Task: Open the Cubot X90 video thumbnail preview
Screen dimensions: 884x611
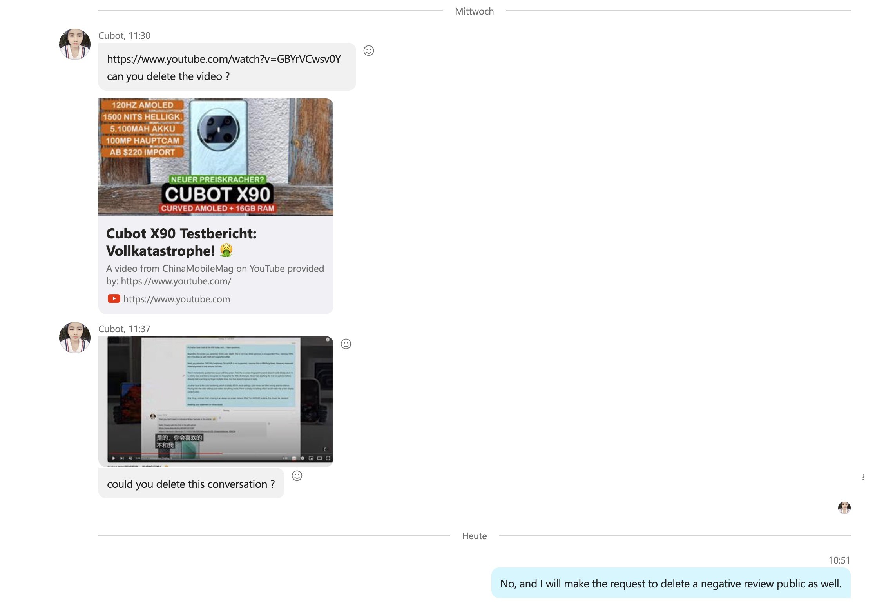Action: [x=216, y=157]
